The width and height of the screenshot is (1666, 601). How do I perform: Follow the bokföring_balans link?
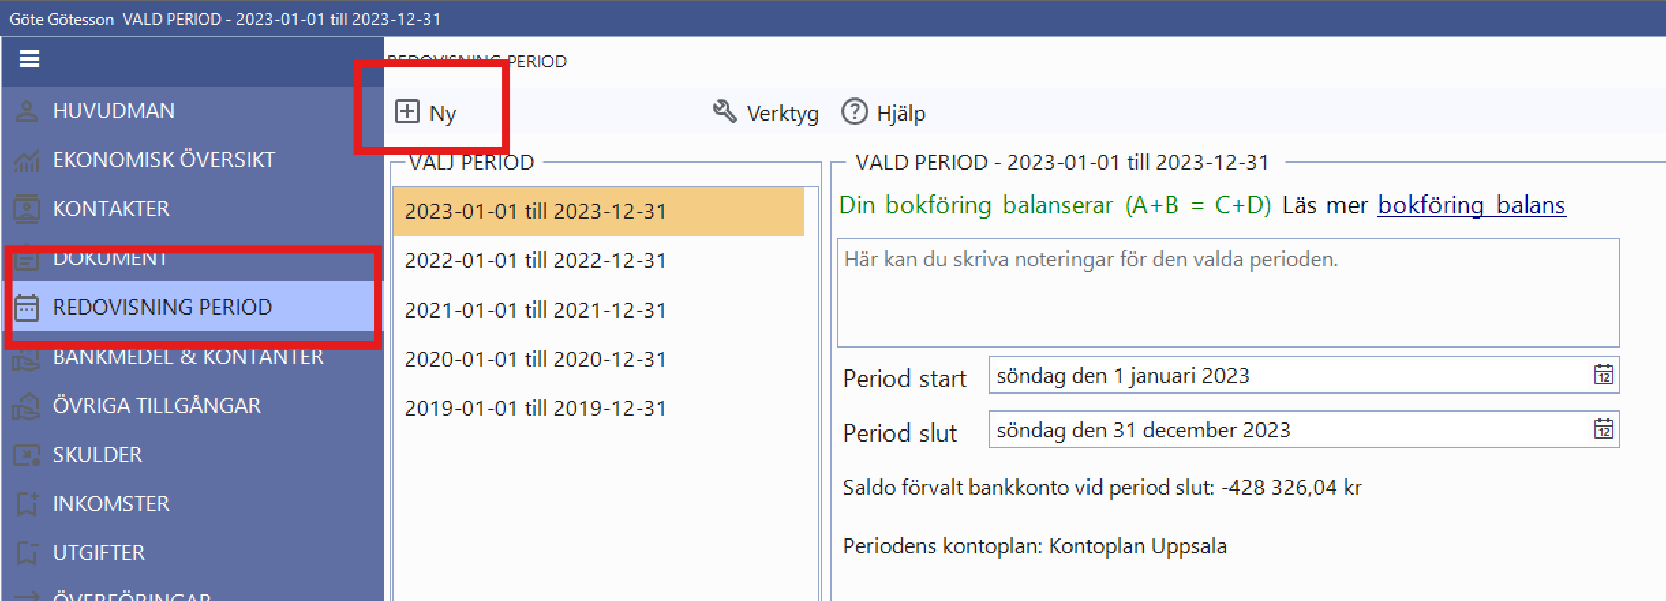[x=1472, y=205]
